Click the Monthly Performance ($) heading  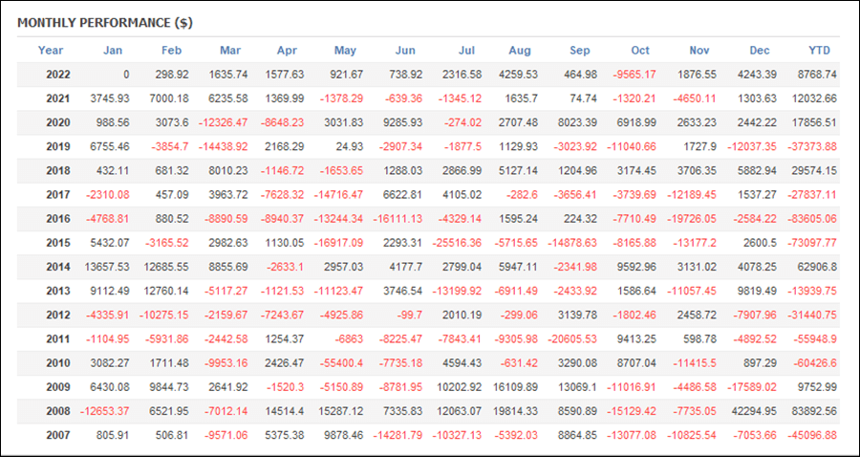(105, 23)
